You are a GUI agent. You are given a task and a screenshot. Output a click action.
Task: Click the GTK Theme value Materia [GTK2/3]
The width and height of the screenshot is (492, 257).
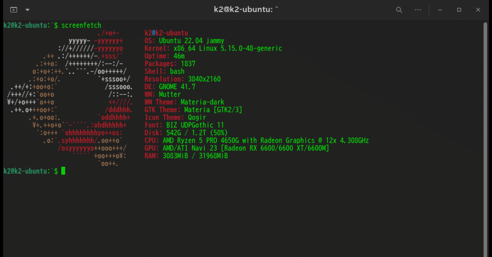click(x=213, y=110)
